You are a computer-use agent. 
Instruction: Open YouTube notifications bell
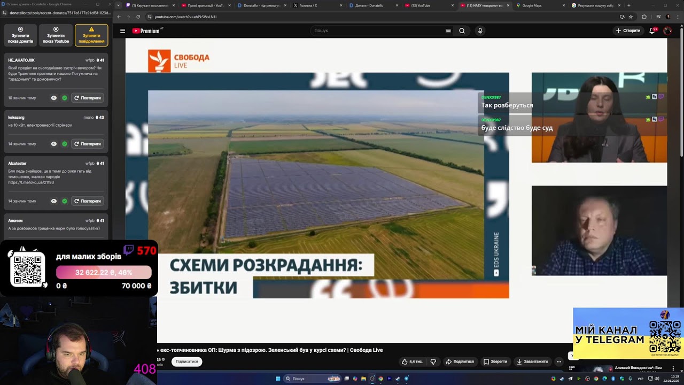652,30
